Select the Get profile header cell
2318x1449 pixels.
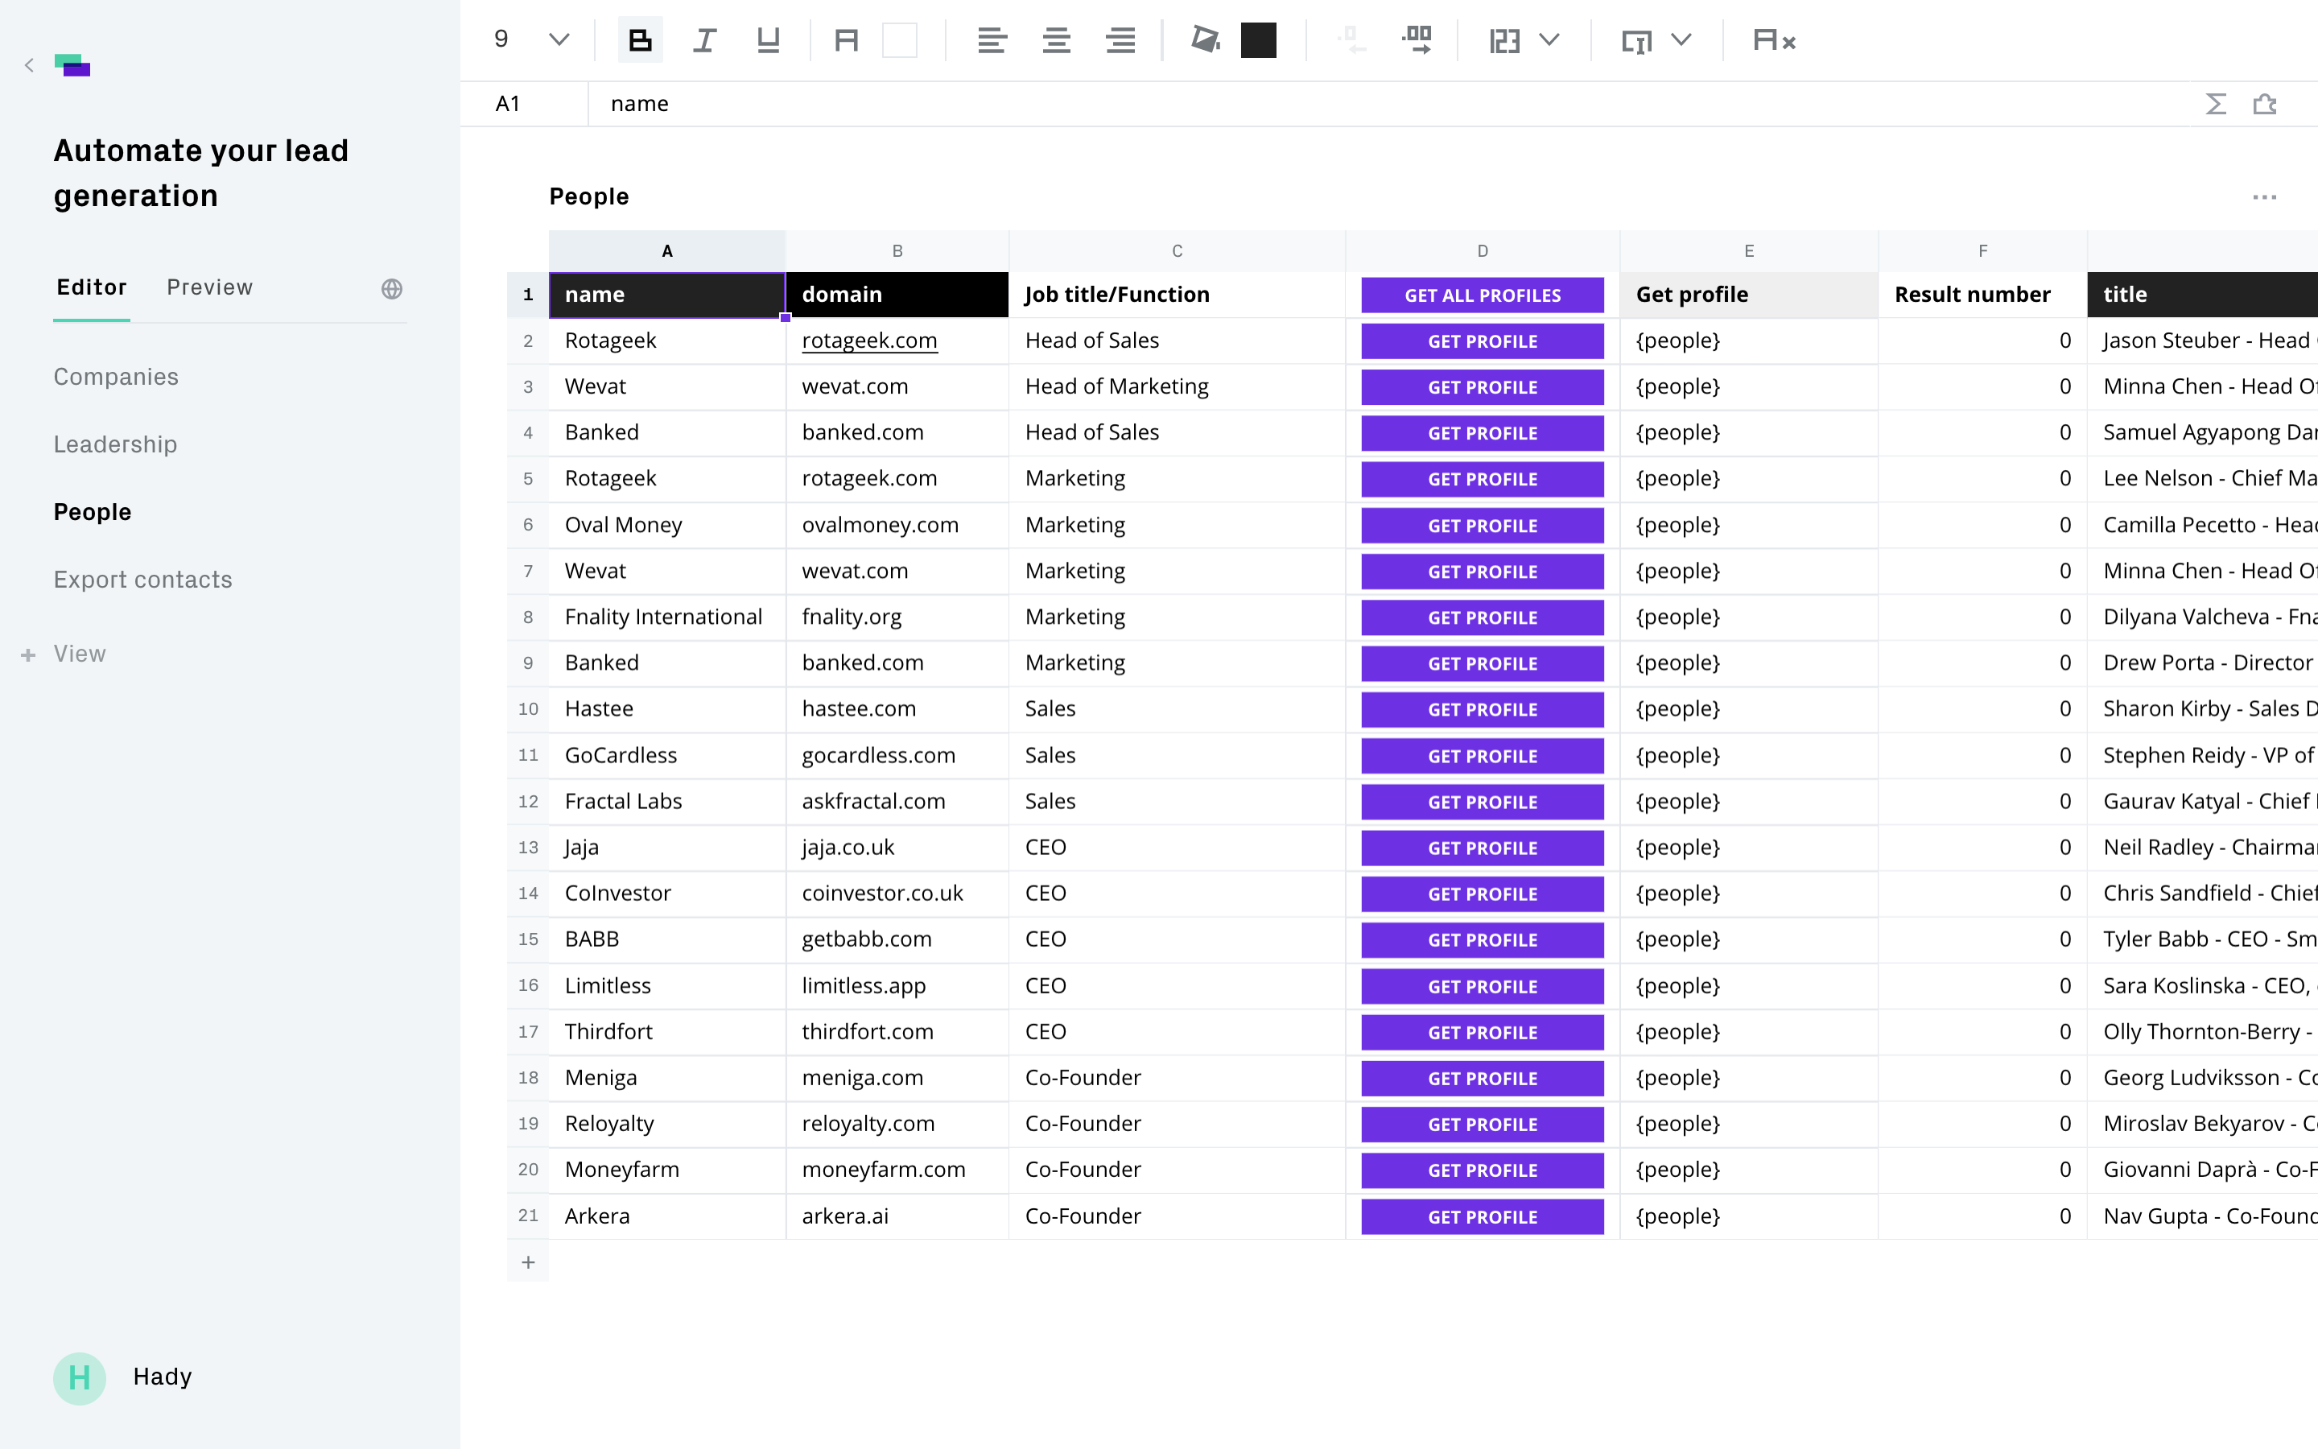click(1748, 294)
